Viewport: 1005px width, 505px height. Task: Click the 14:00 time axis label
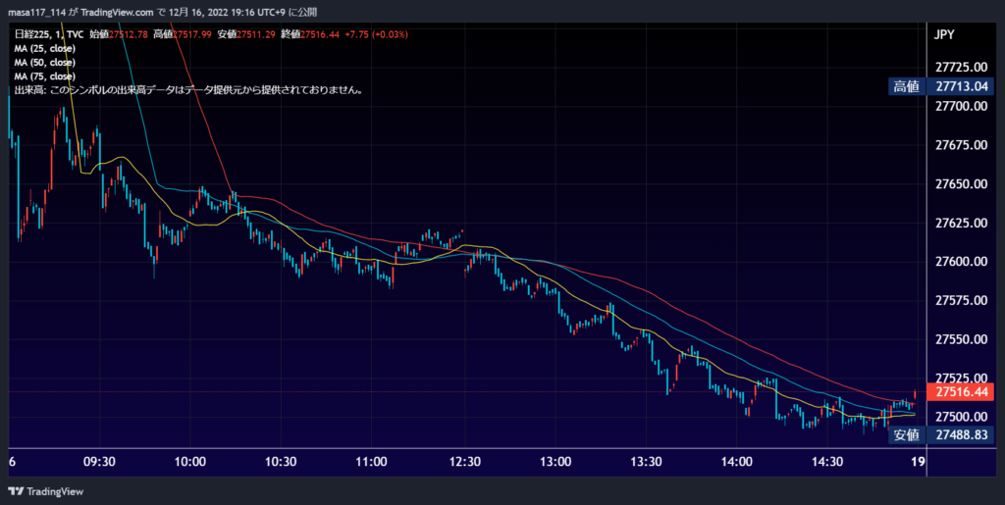point(736,462)
